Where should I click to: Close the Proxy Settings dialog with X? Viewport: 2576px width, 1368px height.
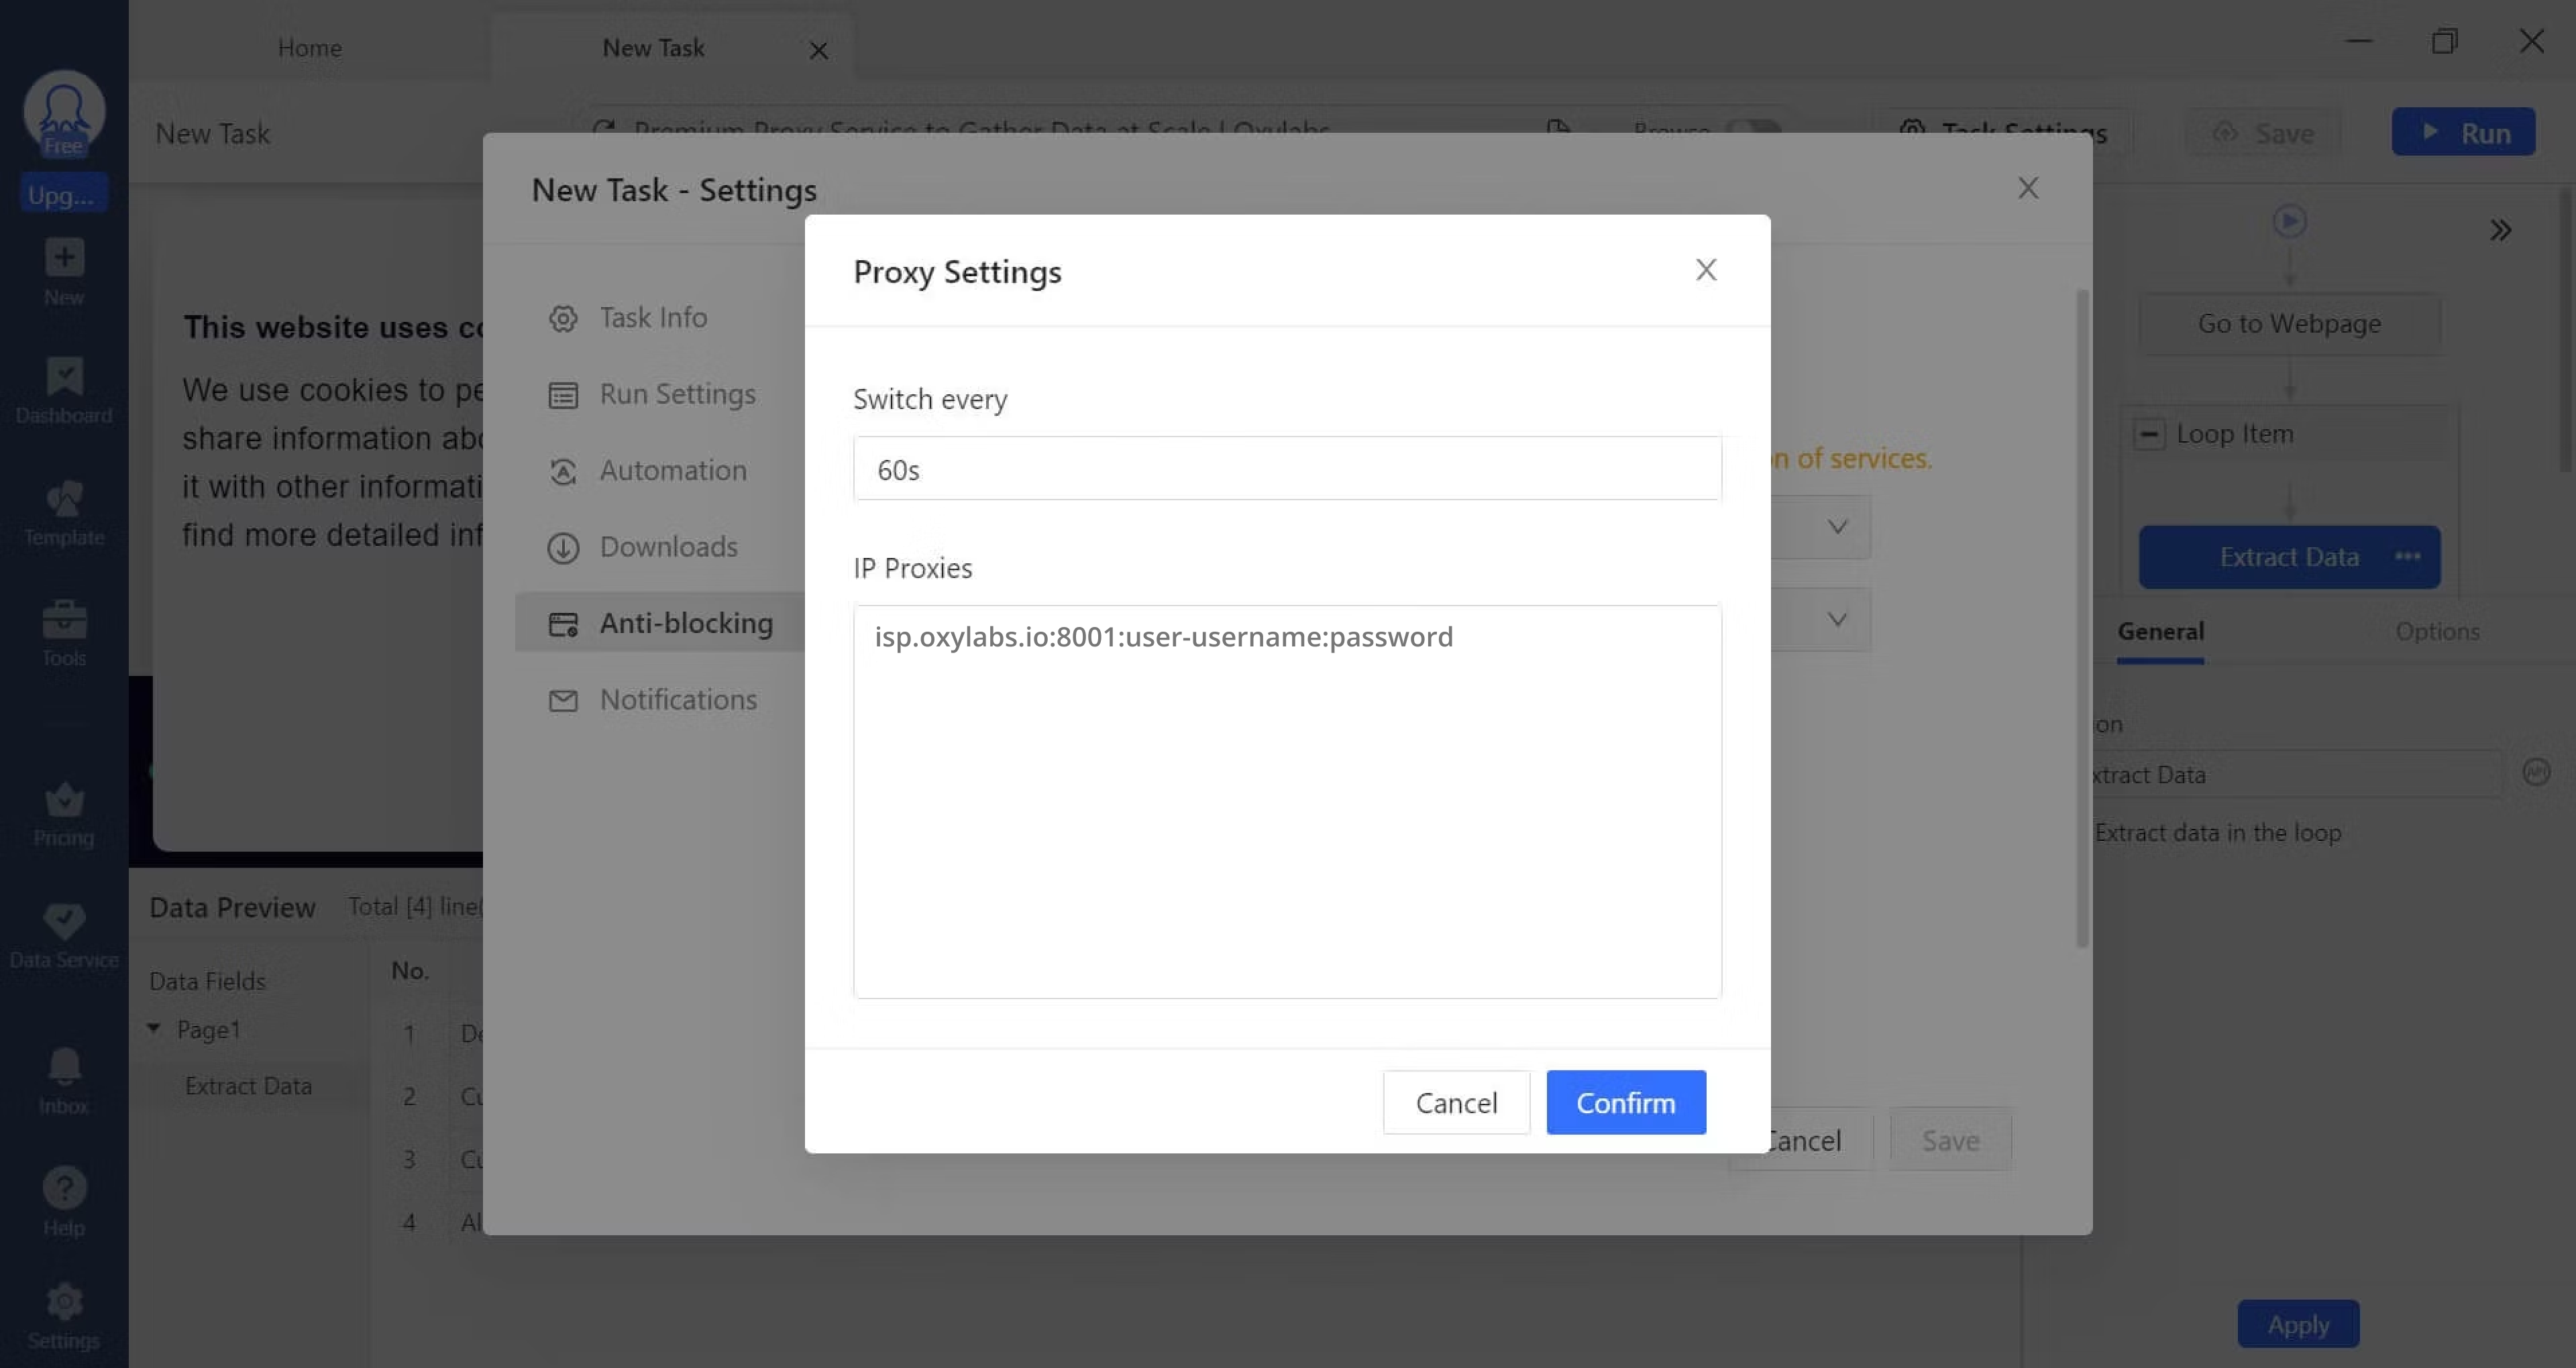[x=1705, y=270]
